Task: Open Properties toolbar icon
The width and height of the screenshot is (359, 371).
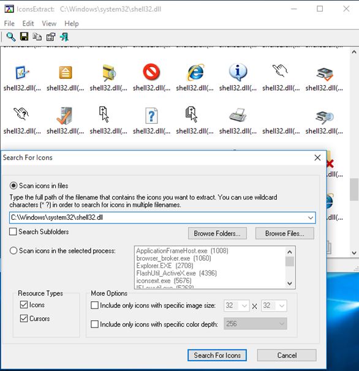Action: (x=51, y=37)
